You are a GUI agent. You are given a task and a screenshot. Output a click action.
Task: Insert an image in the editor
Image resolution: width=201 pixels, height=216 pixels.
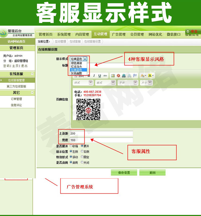(113, 76)
